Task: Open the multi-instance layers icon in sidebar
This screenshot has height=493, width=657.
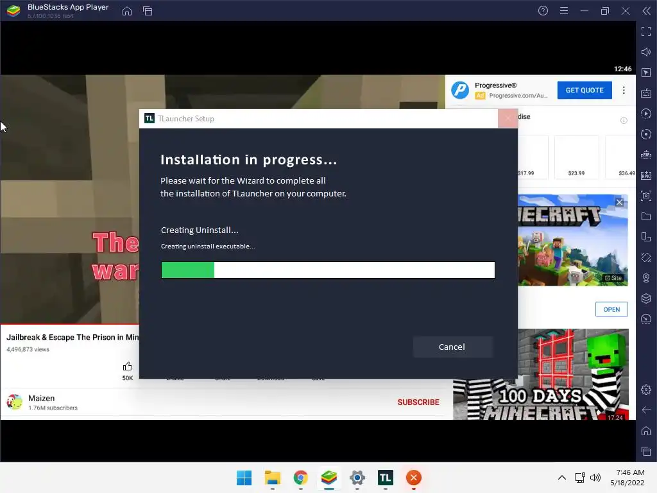Action: [x=646, y=298]
